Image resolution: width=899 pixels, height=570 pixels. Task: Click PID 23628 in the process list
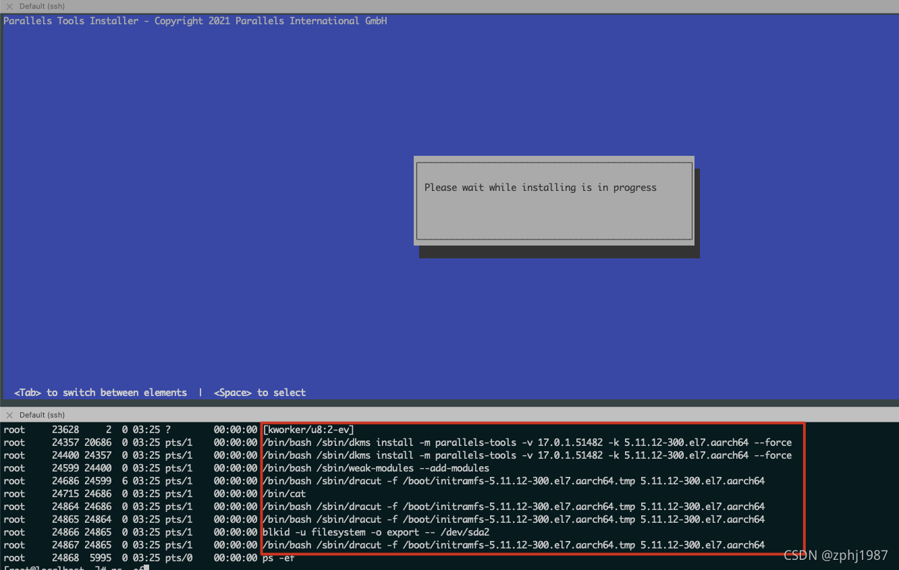65,430
